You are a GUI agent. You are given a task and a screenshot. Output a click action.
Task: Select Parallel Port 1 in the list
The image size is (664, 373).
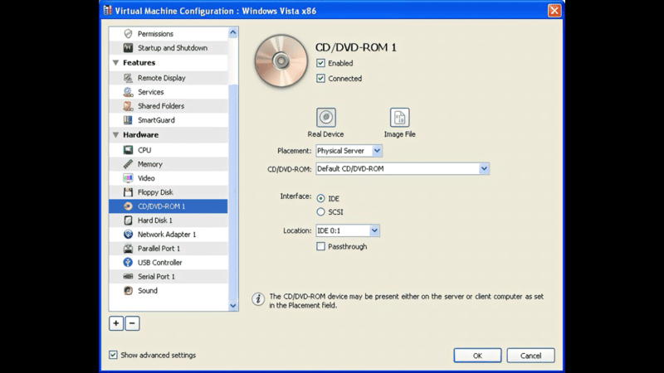coord(168,248)
